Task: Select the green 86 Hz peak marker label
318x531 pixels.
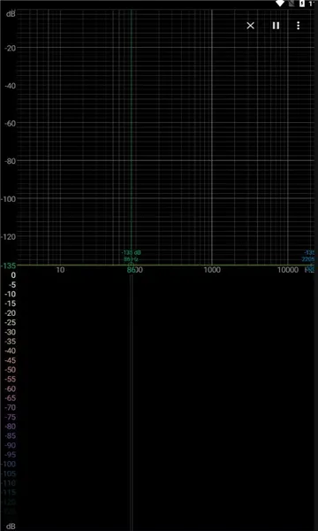Action: (131, 259)
